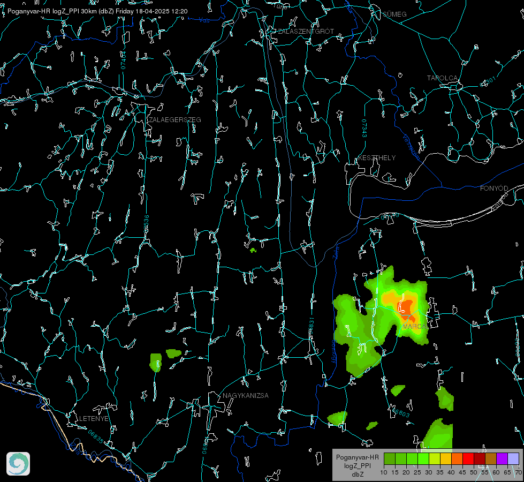Select the 20–25 dBZ green legend swatch
524x482 pixels.
coord(412,458)
